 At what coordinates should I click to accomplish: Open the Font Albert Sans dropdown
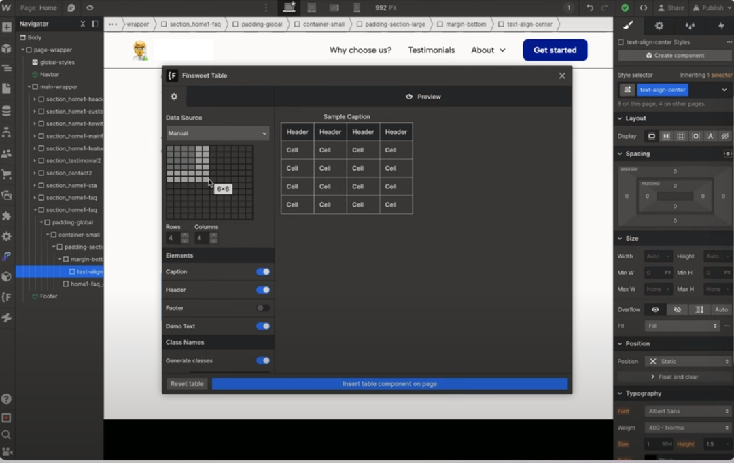pos(688,411)
